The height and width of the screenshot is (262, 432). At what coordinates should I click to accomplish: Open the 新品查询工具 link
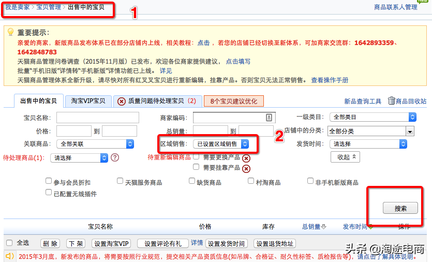tap(363, 101)
